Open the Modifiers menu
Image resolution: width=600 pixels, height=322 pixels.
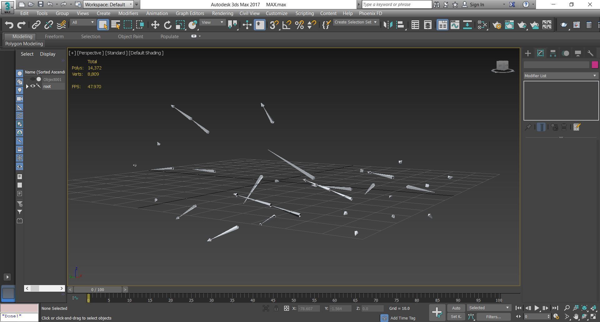tap(128, 13)
